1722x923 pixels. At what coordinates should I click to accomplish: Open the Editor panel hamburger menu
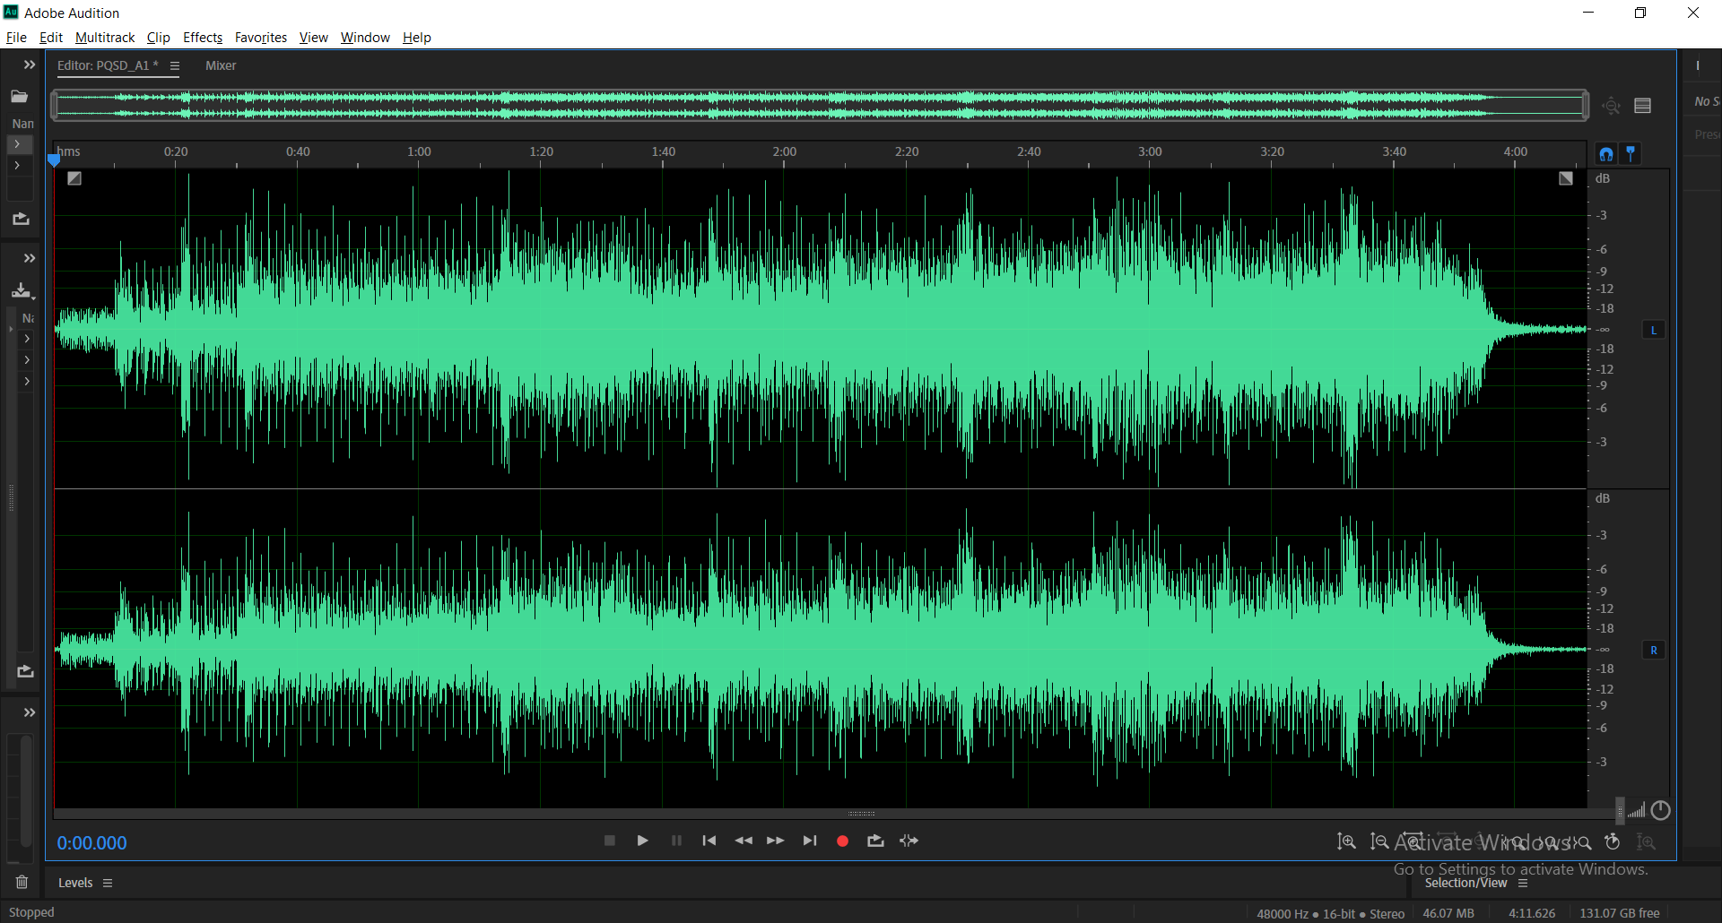175,65
